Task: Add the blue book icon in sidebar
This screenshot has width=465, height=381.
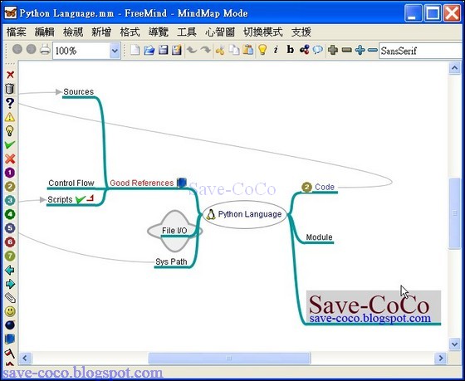Action: pos(10,339)
